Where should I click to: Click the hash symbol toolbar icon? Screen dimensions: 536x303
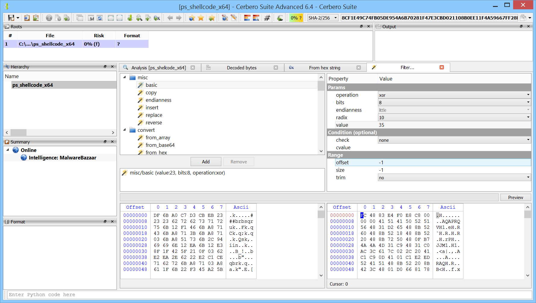[x=267, y=18]
